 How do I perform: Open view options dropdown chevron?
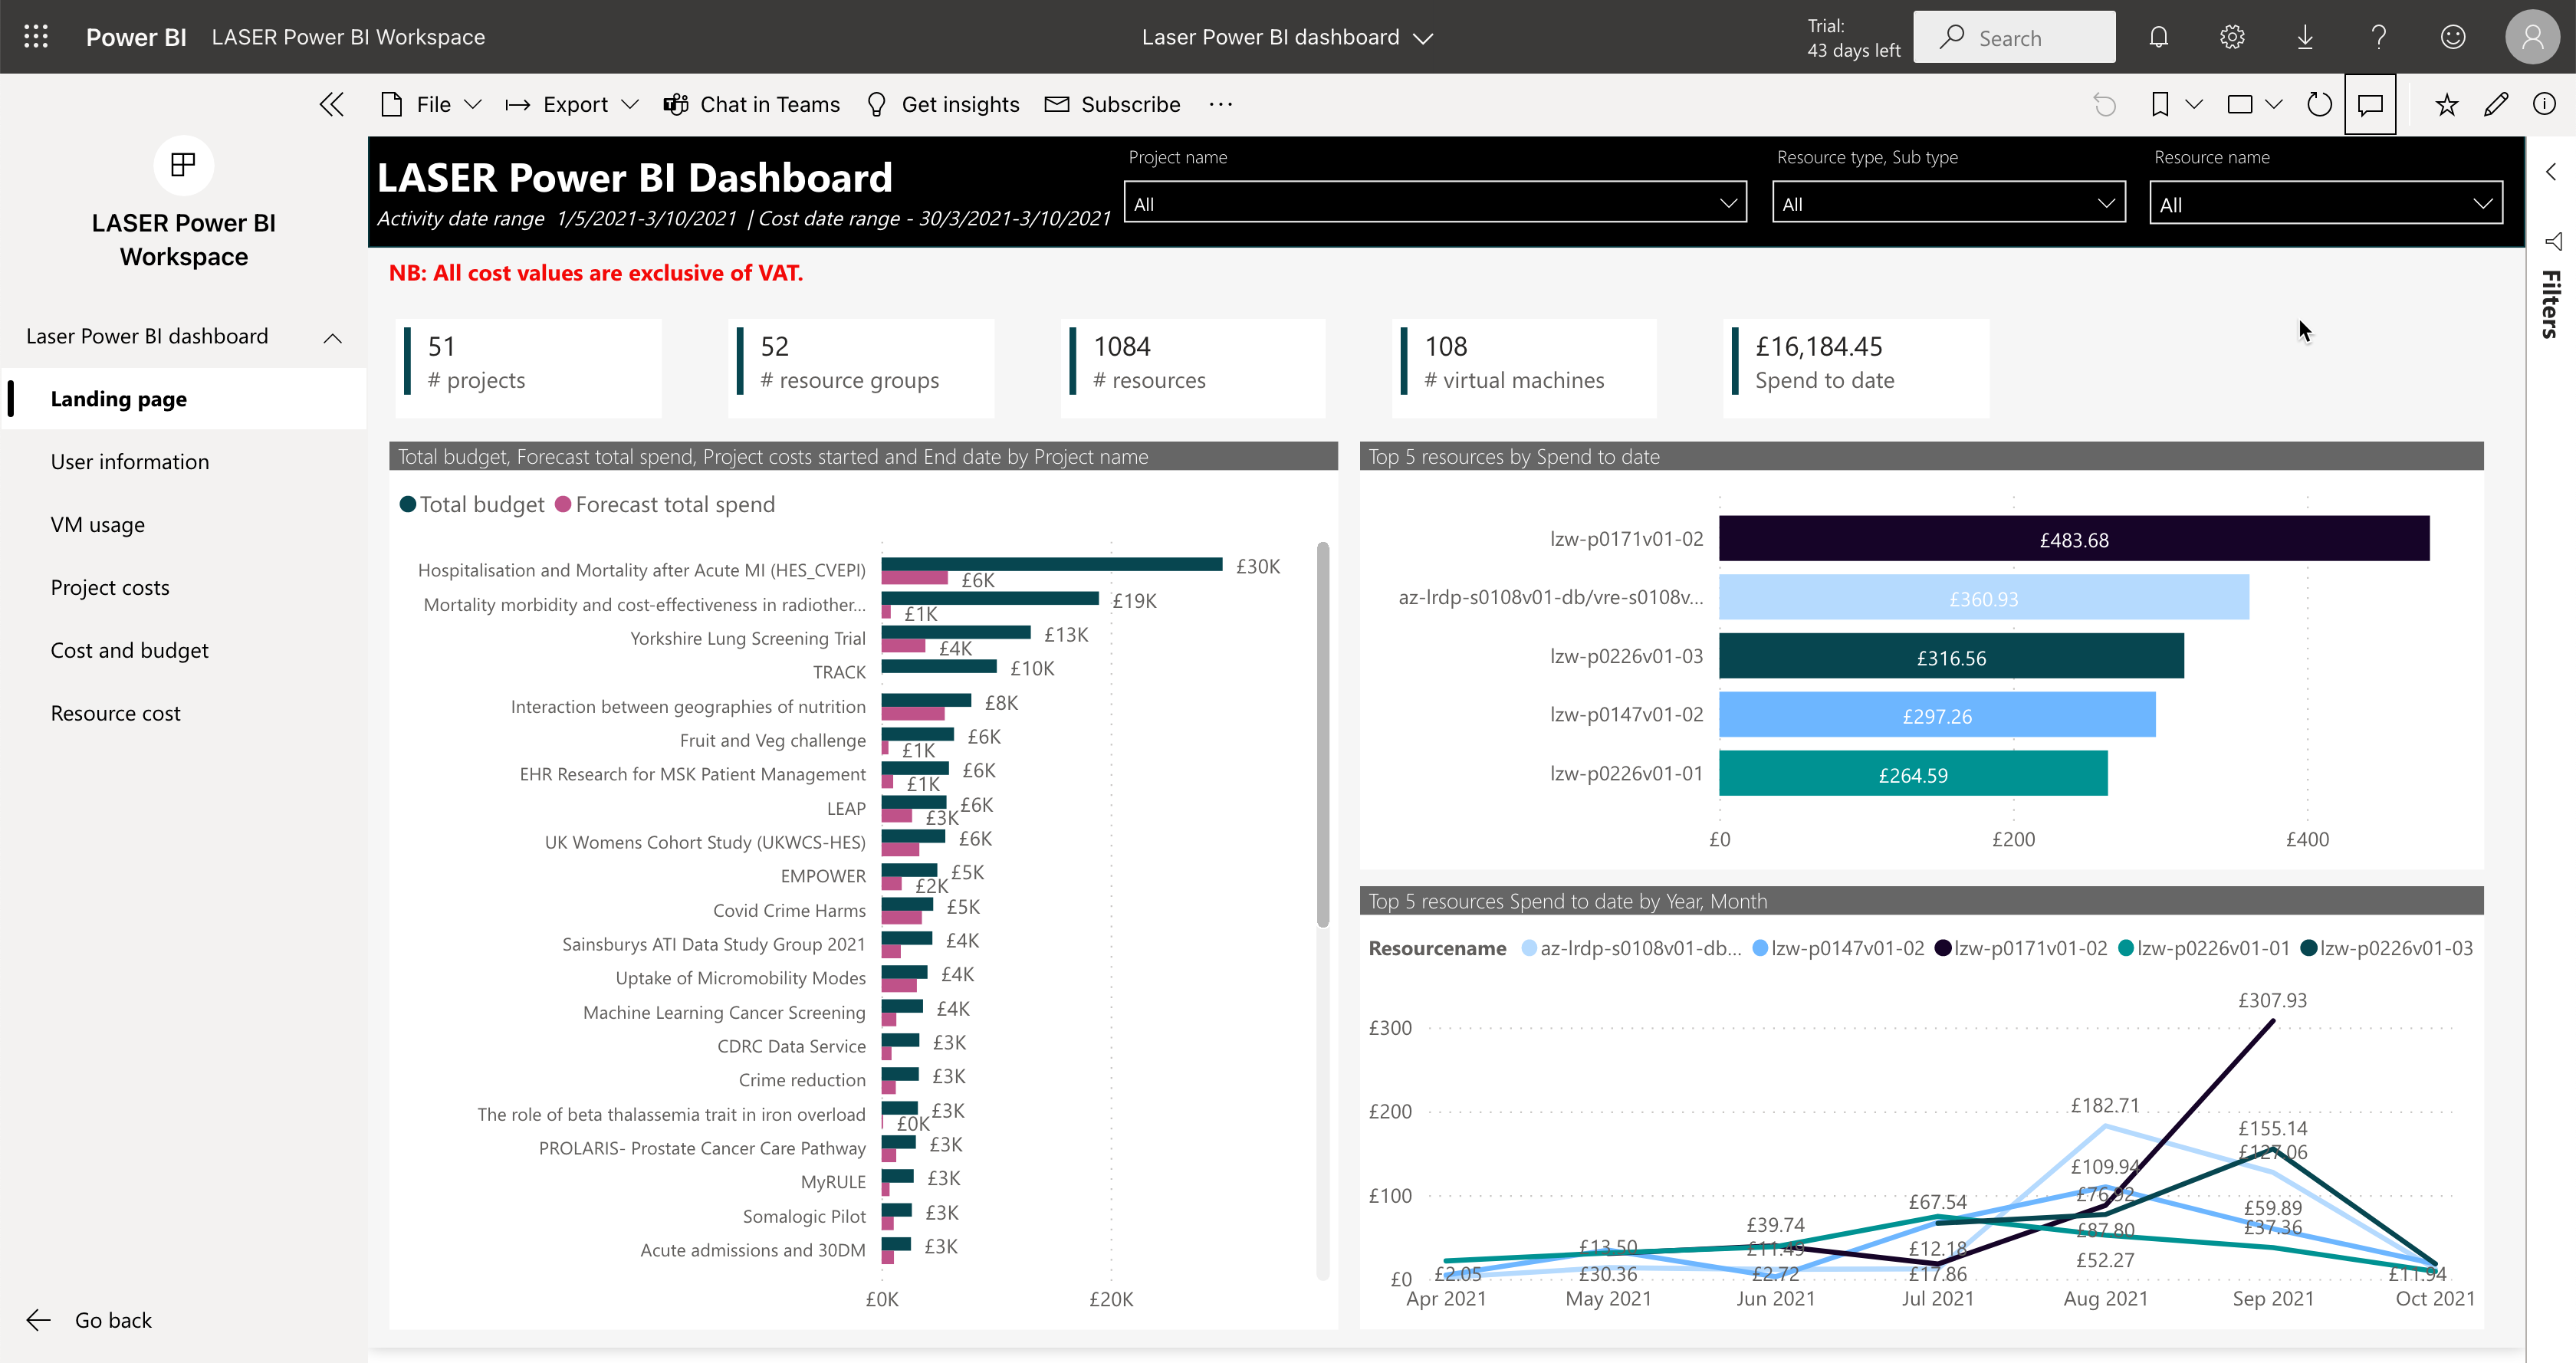pos(2273,104)
